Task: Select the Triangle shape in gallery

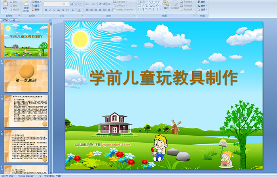Action: 143,6
